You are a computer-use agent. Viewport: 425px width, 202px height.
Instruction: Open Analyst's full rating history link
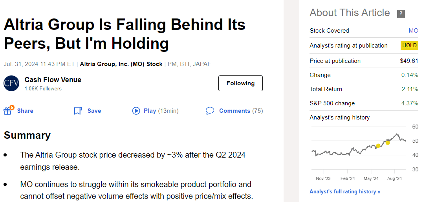point(345,192)
